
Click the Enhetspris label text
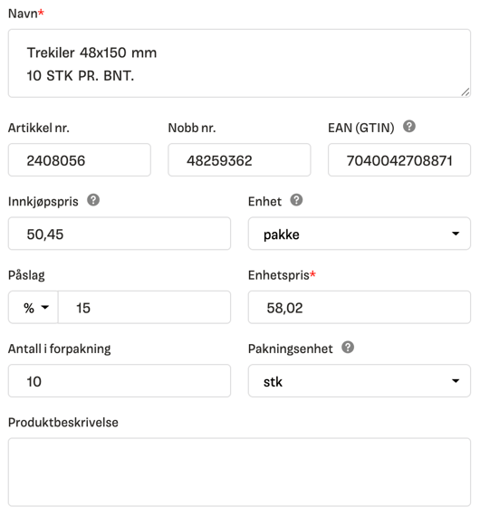pos(279,275)
